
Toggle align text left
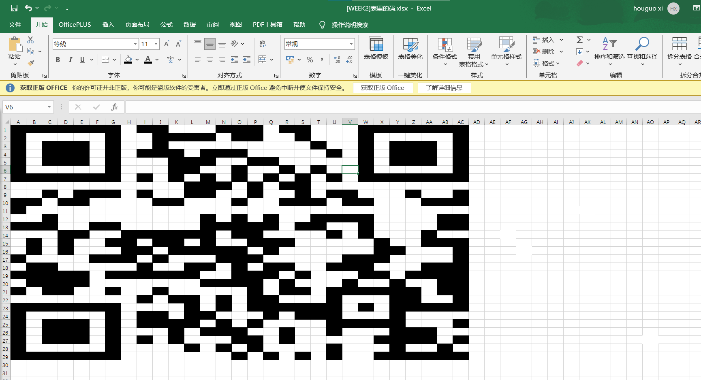(198, 60)
